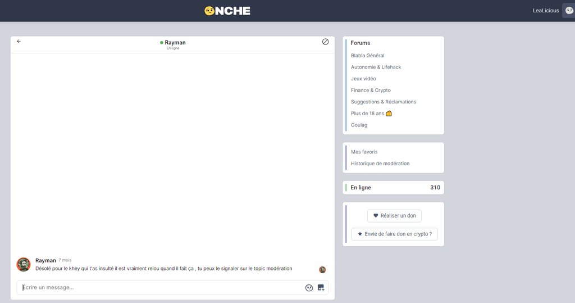This screenshot has width=575, height=303.
Task: Block Rayman with the ban circle icon
Action: 325,42
